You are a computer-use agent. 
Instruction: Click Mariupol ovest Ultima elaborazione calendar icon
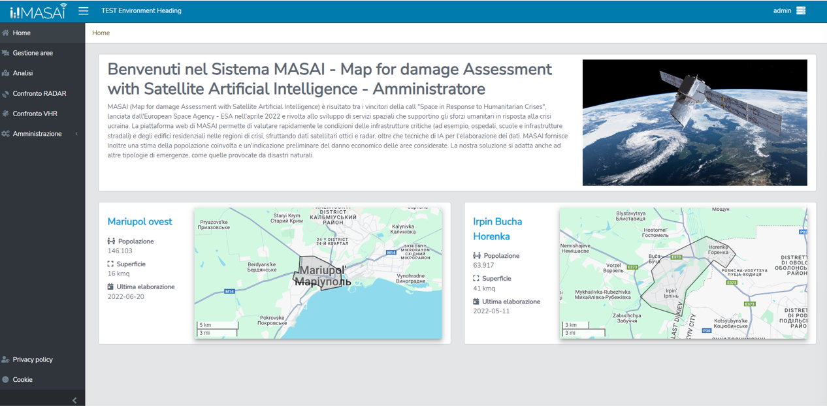click(x=111, y=287)
